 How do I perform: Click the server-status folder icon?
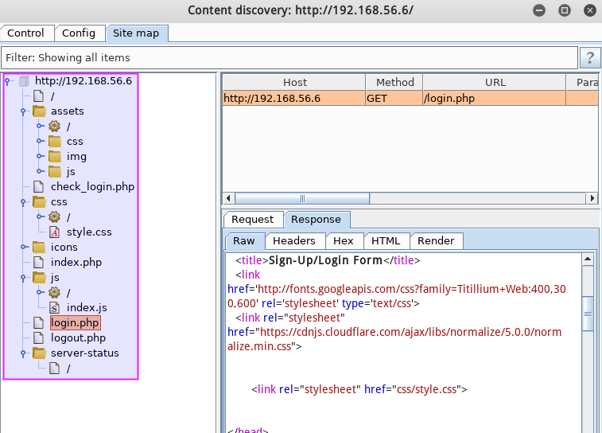coord(39,353)
